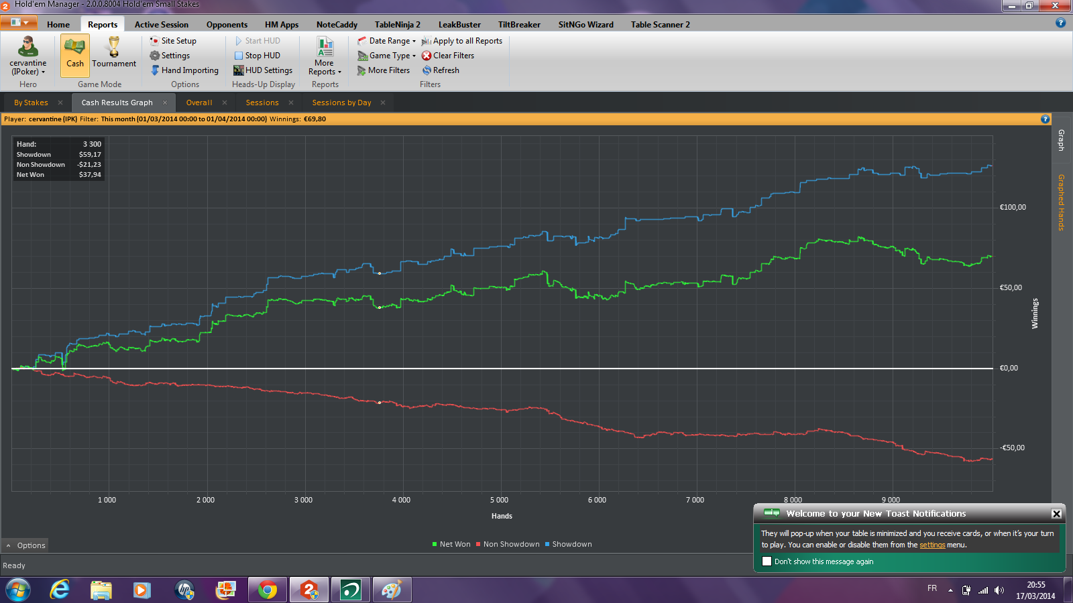Open Date Range filter dropdown

tap(387, 41)
